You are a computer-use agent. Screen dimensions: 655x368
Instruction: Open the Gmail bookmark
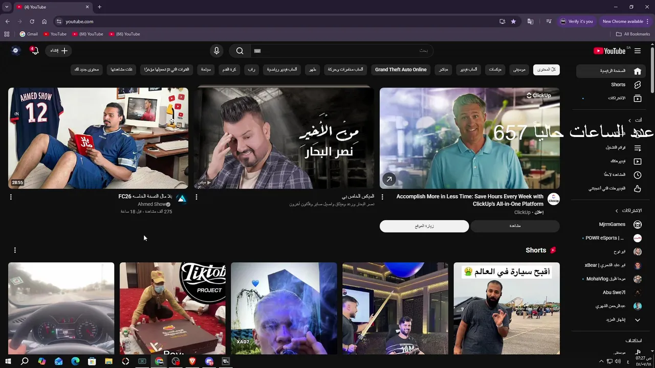coord(29,34)
